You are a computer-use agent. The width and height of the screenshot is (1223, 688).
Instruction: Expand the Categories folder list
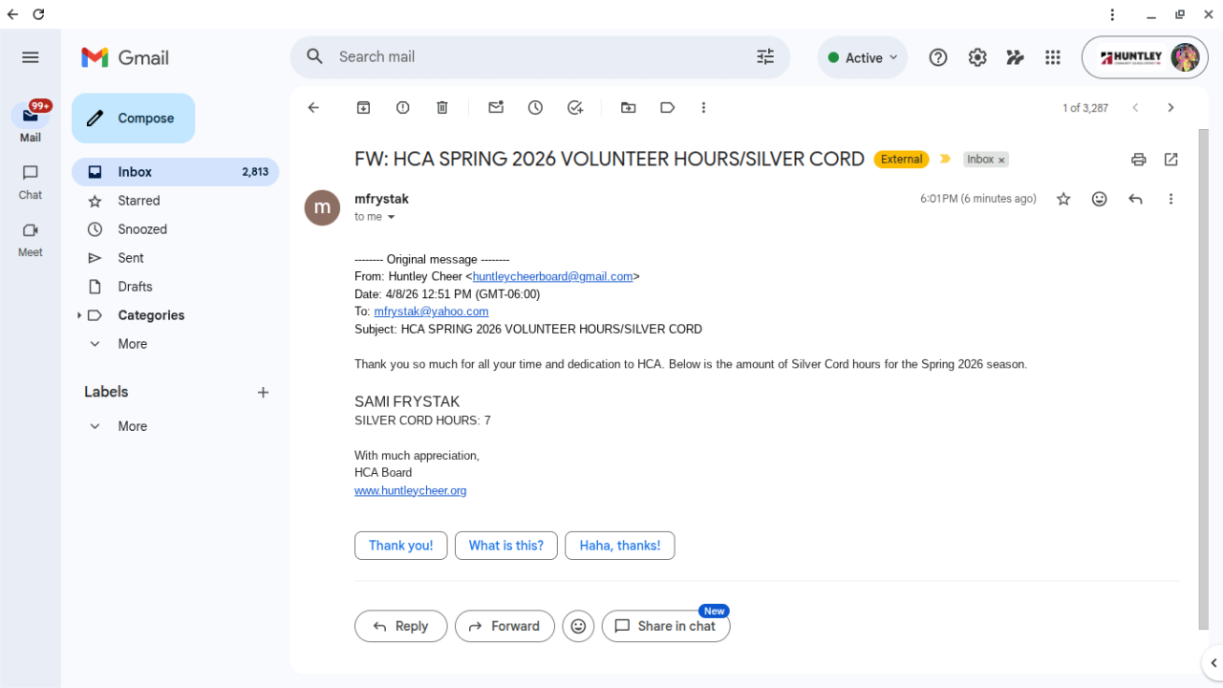[x=79, y=315]
